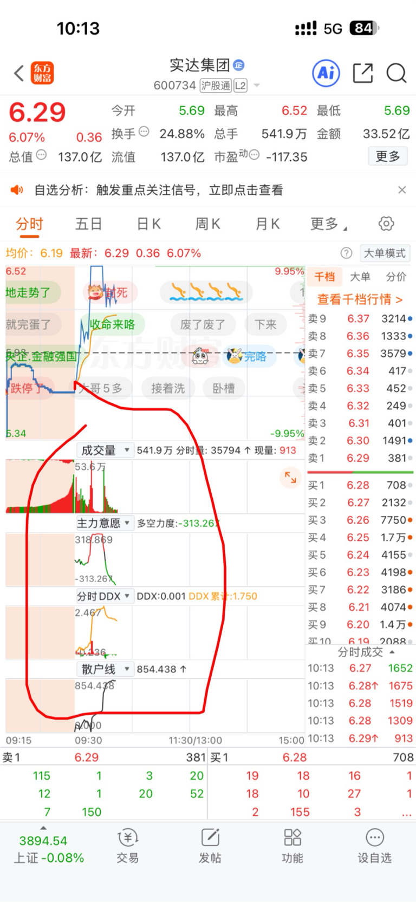Switch to the 五日 tab
The height and width of the screenshot is (902, 416).
pos(89,224)
